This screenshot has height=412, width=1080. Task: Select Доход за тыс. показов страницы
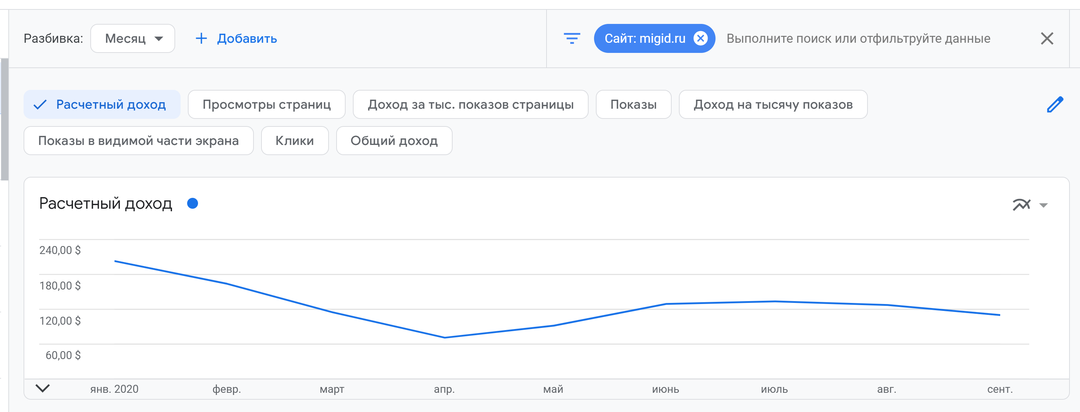click(x=470, y=105)
